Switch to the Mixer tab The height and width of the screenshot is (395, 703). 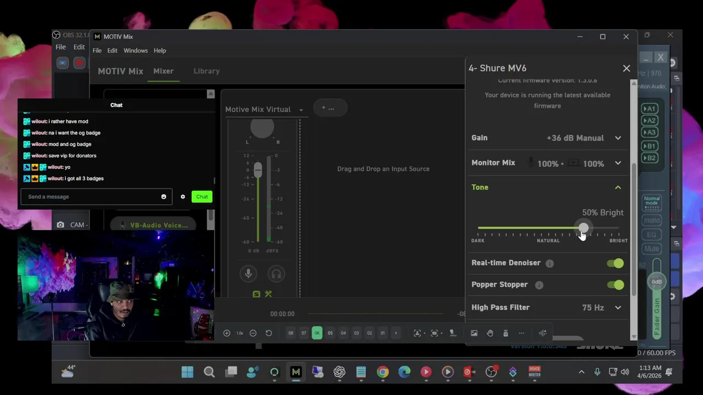click(163, 71)
